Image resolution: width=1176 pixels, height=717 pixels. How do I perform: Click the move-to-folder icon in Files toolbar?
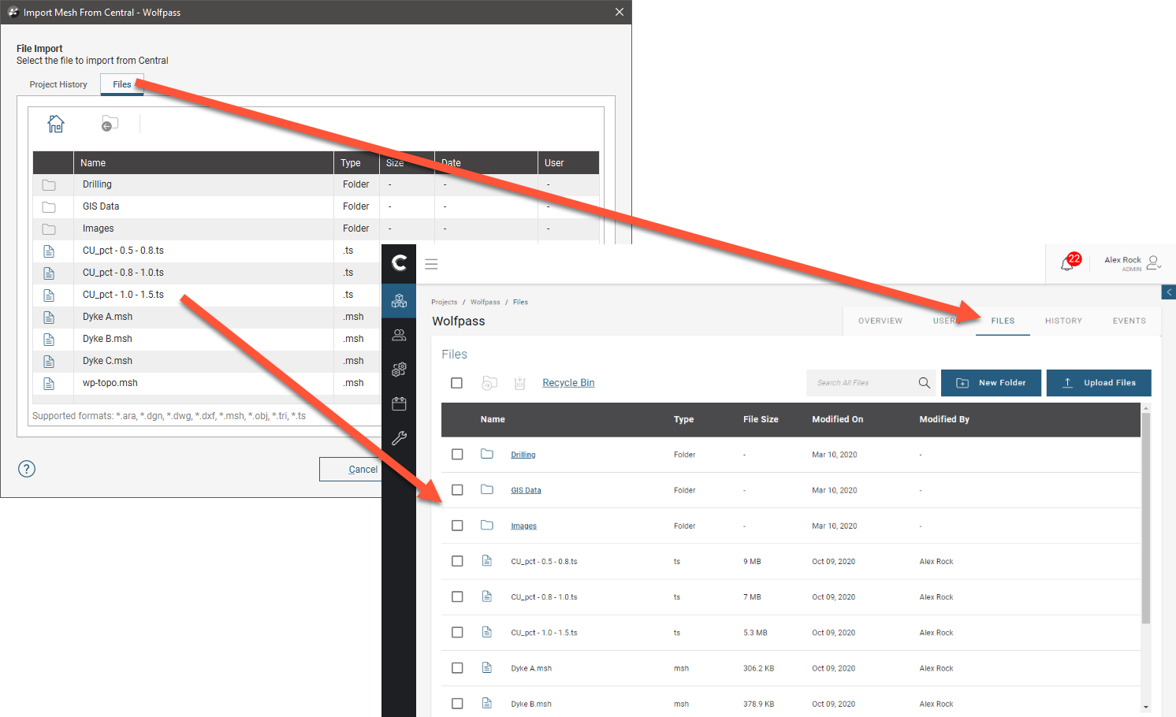(x=489, y=383)
